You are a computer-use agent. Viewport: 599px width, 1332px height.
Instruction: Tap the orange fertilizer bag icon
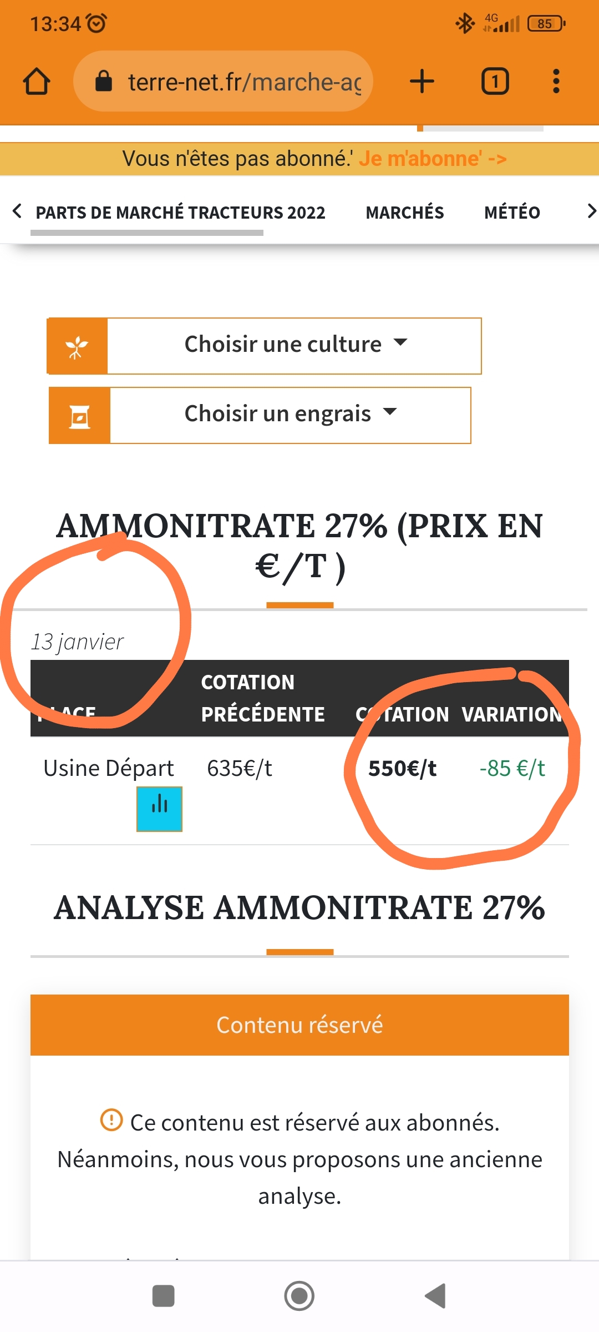pyautogui.click(x=79, y=416)
